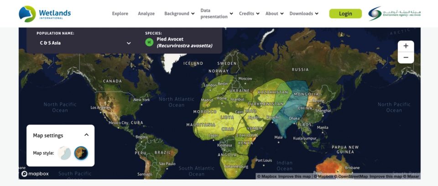Expand the Downloads menu chevron
Image resolution: width=438 pixels, height=186 pixels.
[317, 13]
